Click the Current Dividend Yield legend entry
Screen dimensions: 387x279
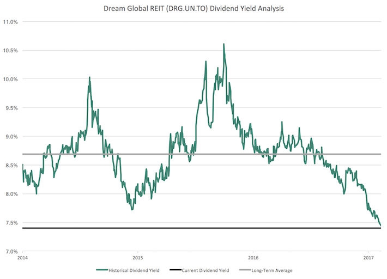point(199,270)
